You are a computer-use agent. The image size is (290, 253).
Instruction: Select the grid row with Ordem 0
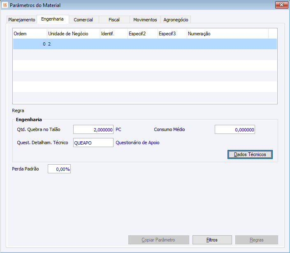pyautogui.click(x=145, y=44)
